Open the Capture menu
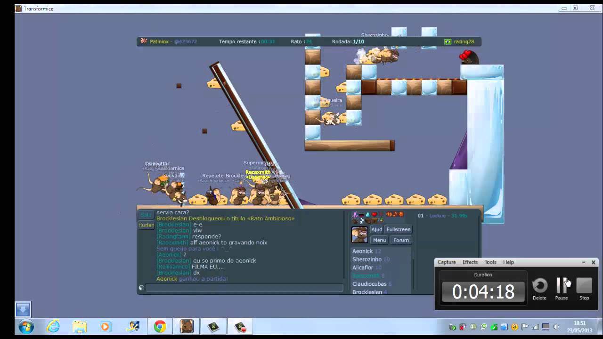The width and height of the screenshot is (603, 339). (x=447, y=262)
